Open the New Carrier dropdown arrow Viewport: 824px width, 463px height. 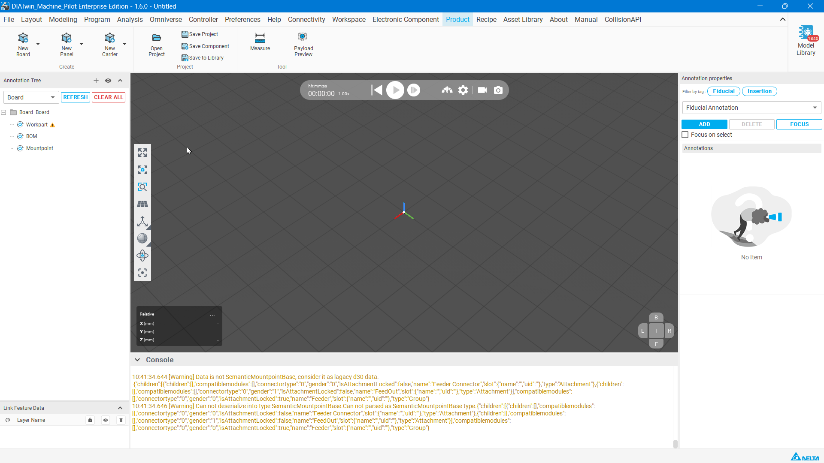(125, 44)
